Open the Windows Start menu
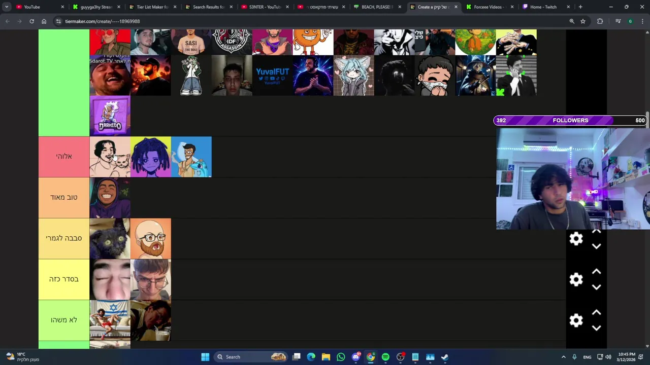Viewport: 650px width, 365px height. (205, 357)
